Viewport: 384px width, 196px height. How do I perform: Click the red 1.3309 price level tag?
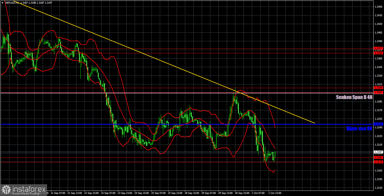[x=379, y=88]
